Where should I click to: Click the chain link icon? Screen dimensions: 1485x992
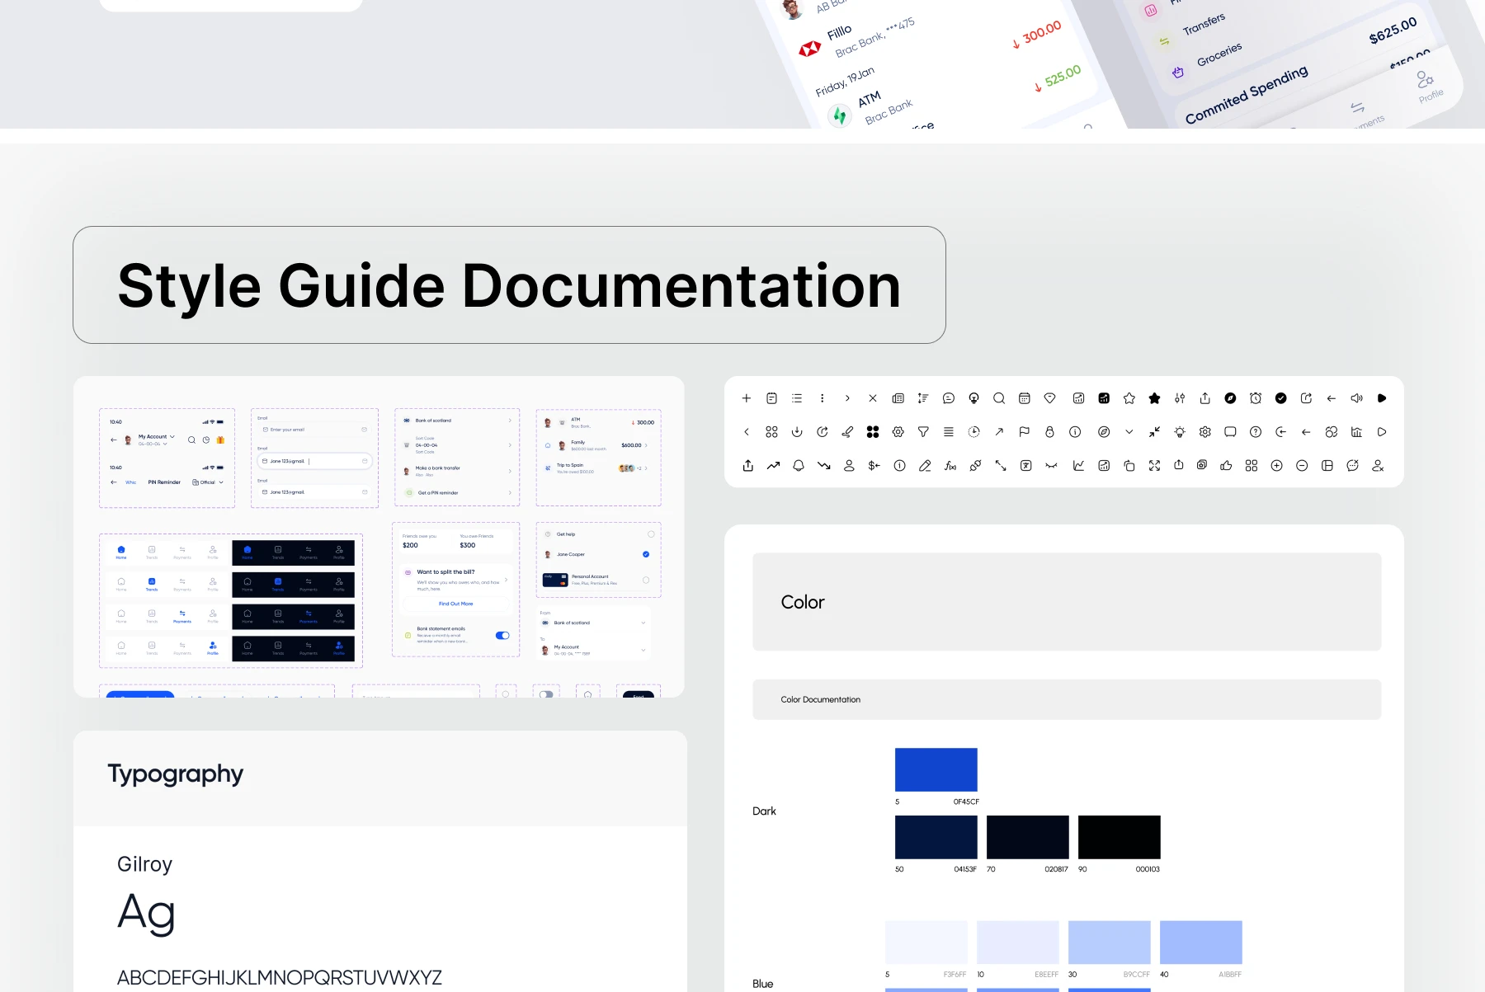pos(975,466)
